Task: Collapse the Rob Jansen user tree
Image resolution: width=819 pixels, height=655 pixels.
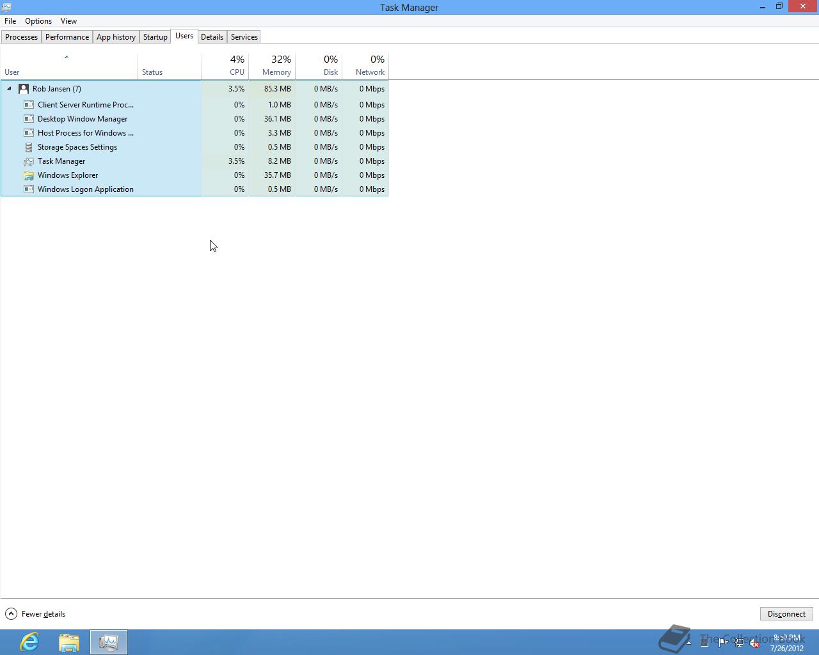Action: click(x=9, y=89)
